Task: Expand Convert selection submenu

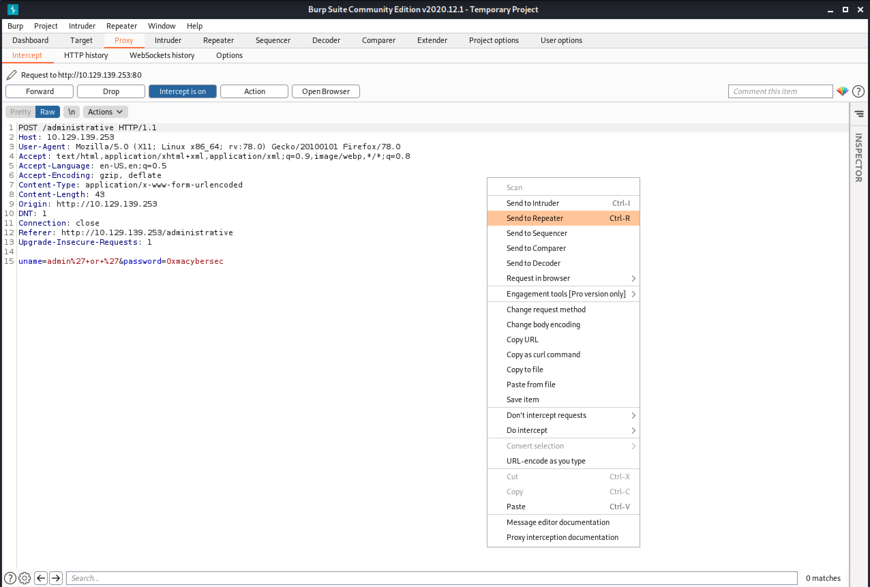Action: tap(564, 446)
